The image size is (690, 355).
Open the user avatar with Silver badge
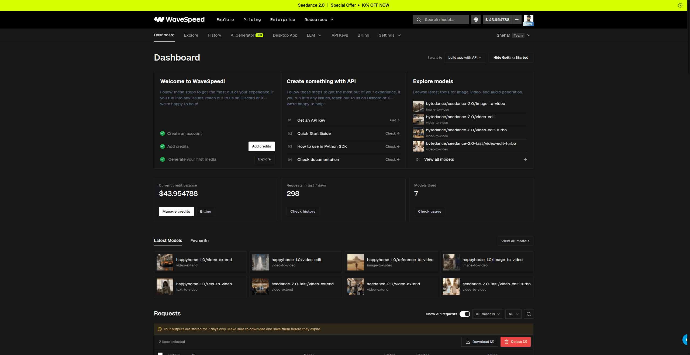(x=528, y=20)
